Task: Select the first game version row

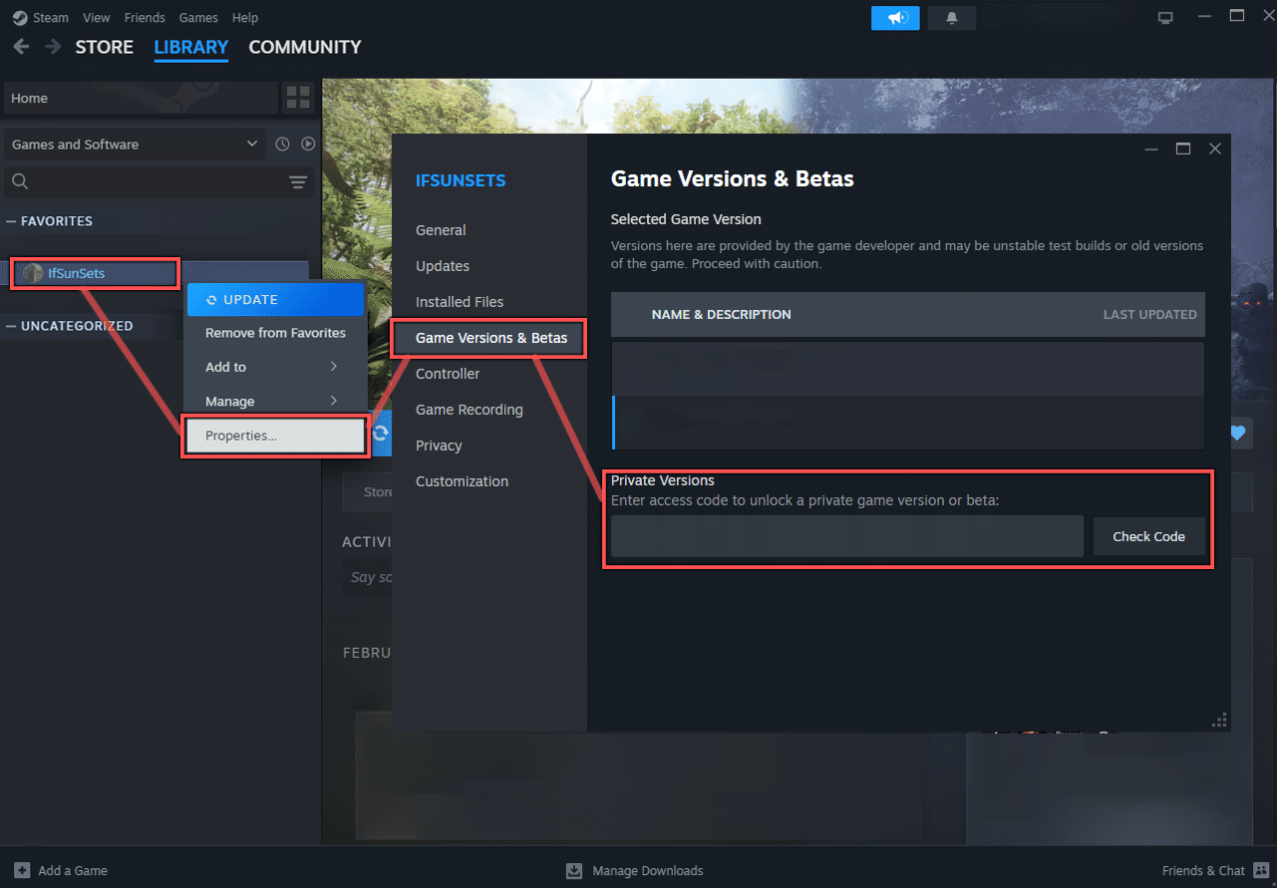Action: coord(908,368)
